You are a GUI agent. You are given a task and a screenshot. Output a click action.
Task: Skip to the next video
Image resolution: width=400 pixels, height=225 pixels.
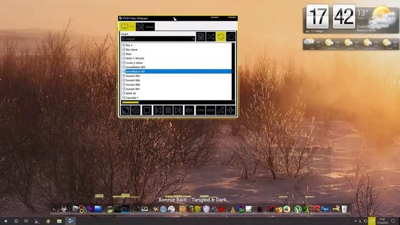pos(177,111)
